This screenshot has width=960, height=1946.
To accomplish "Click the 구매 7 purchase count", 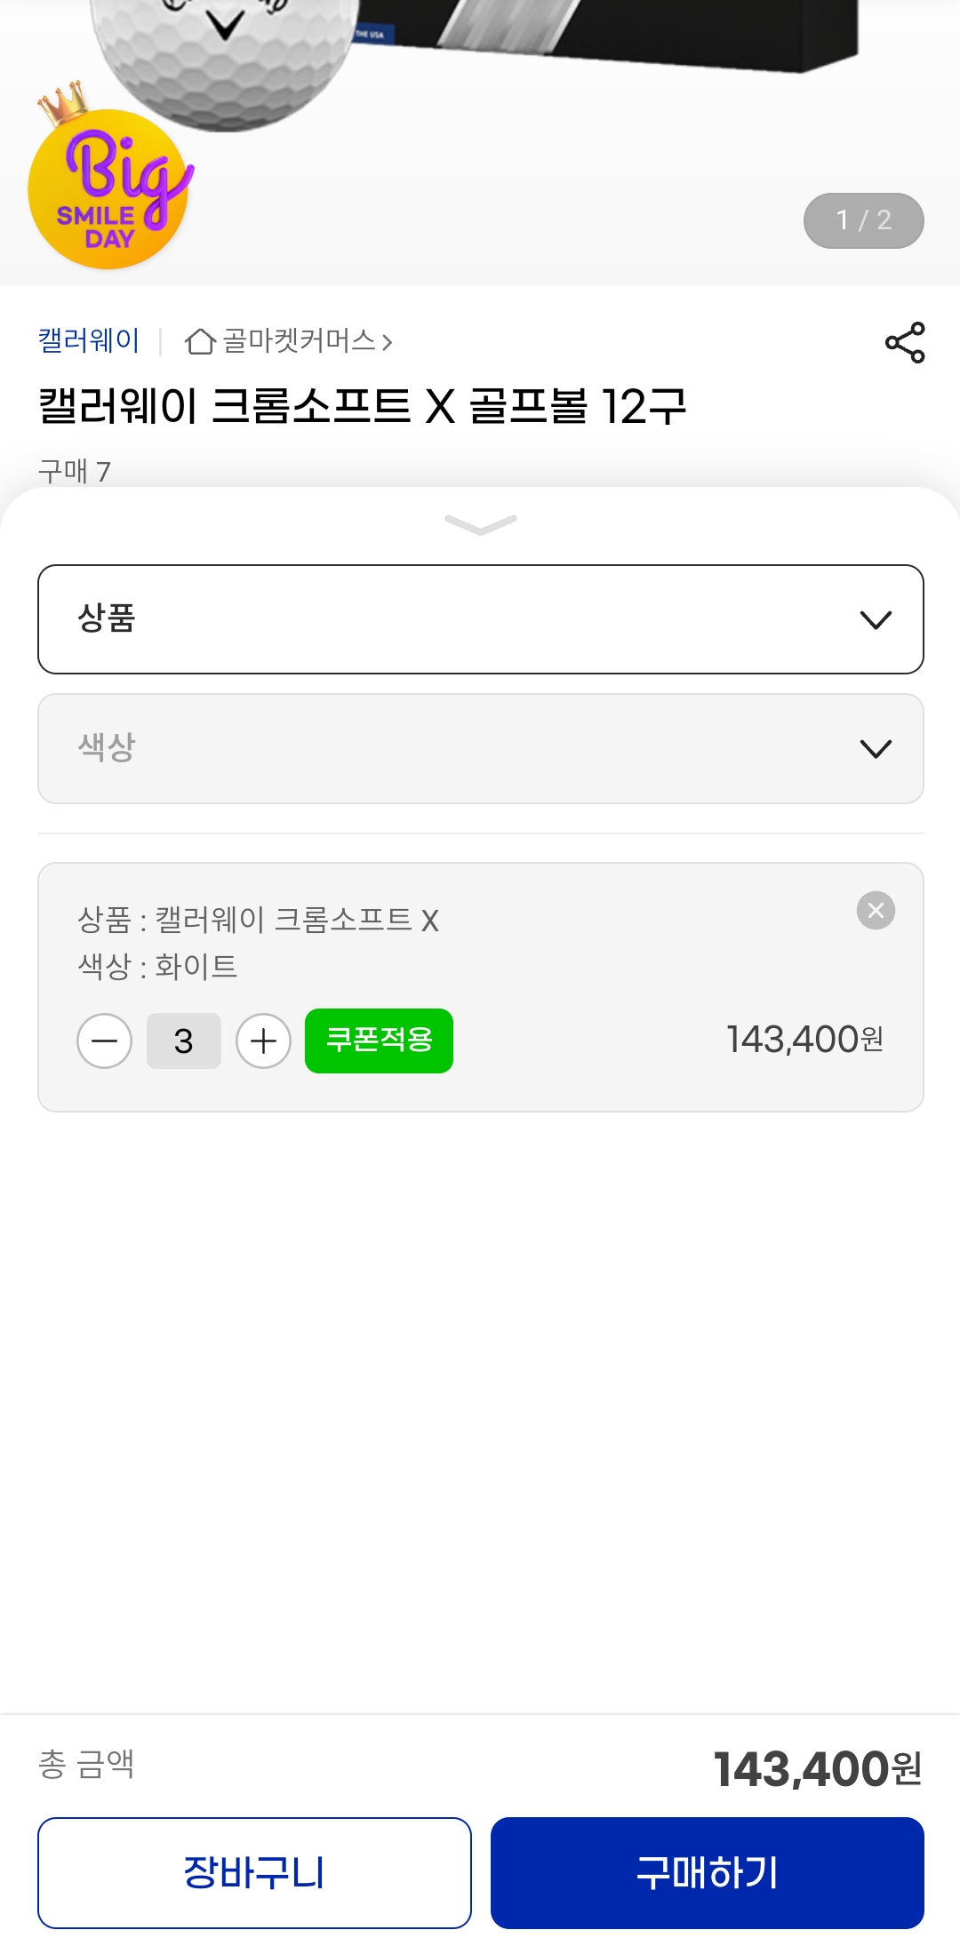I will (75, 471).
